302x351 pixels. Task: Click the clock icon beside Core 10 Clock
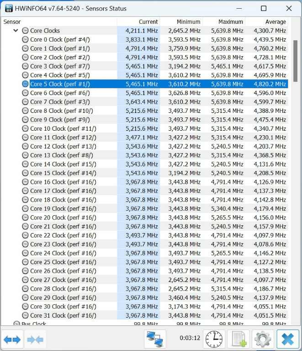point(25,128)
